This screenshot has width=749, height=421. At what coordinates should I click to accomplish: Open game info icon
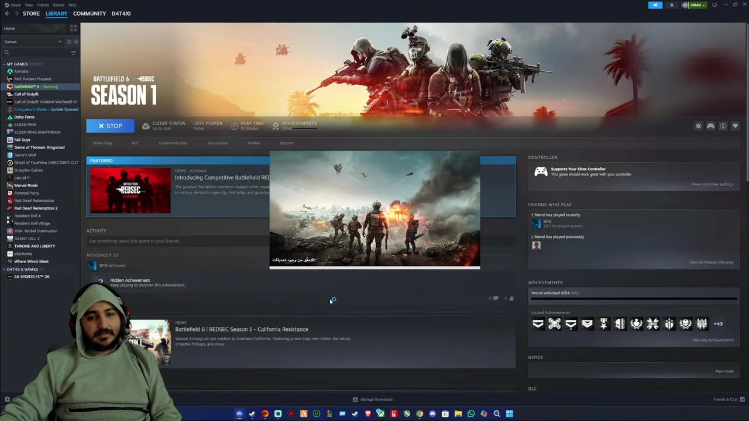pyautogui.click(x=723, y=126)
